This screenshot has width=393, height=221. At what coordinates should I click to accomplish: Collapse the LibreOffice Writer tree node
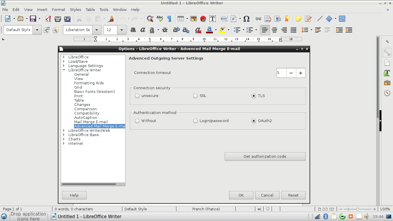point(64,70)
